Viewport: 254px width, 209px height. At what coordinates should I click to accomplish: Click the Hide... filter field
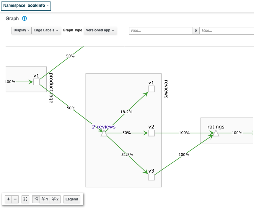227,30
